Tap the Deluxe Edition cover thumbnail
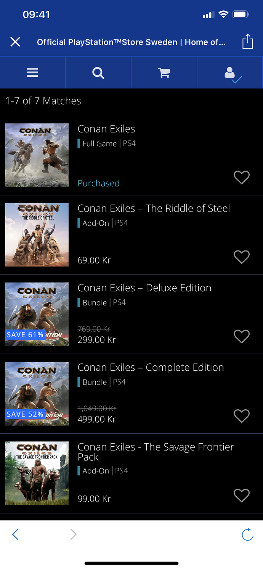Viewport: 263px width, 570px height. pyautogui.click(x=37, y=314)
